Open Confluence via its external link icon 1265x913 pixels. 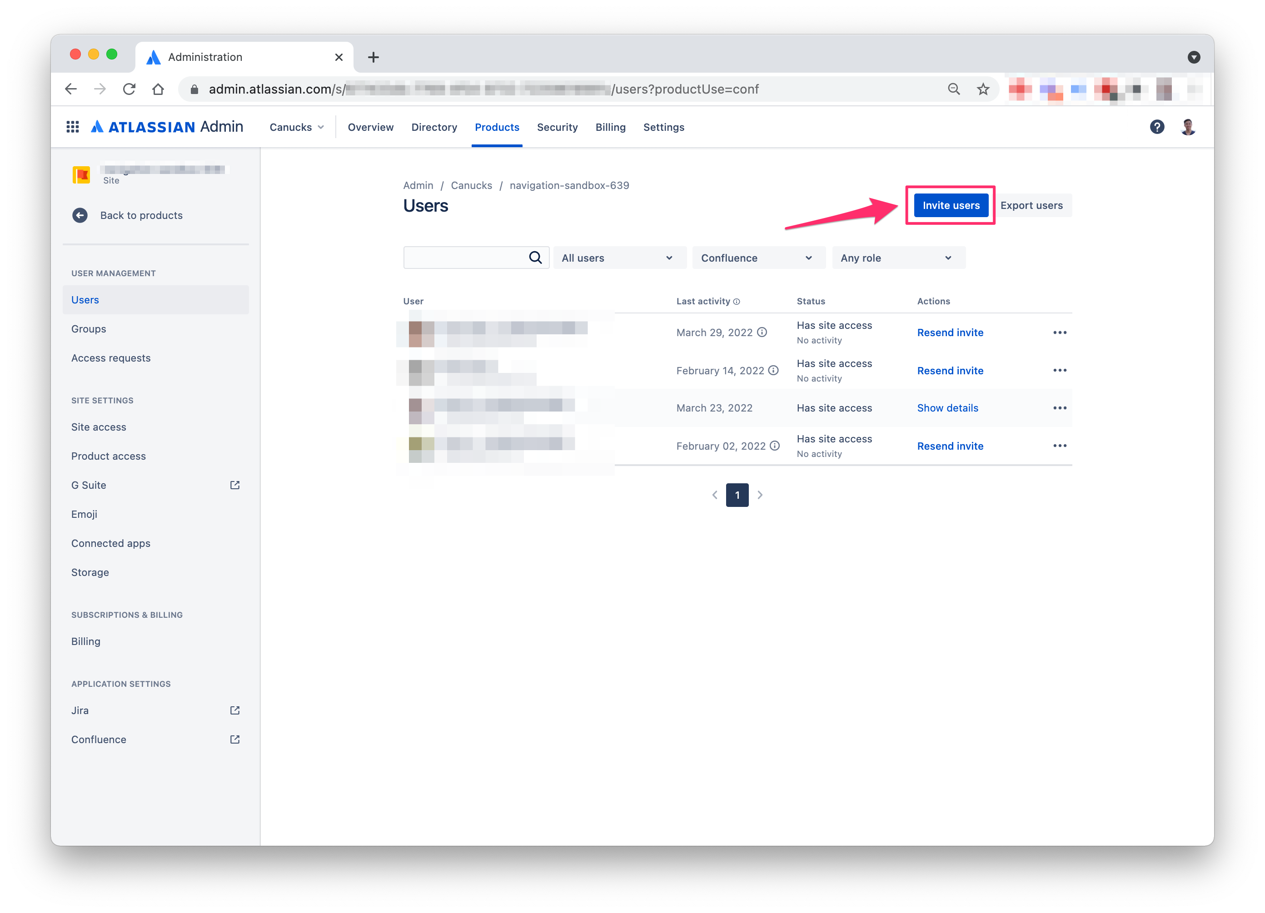pyautogui.click(x=234, y=739)
